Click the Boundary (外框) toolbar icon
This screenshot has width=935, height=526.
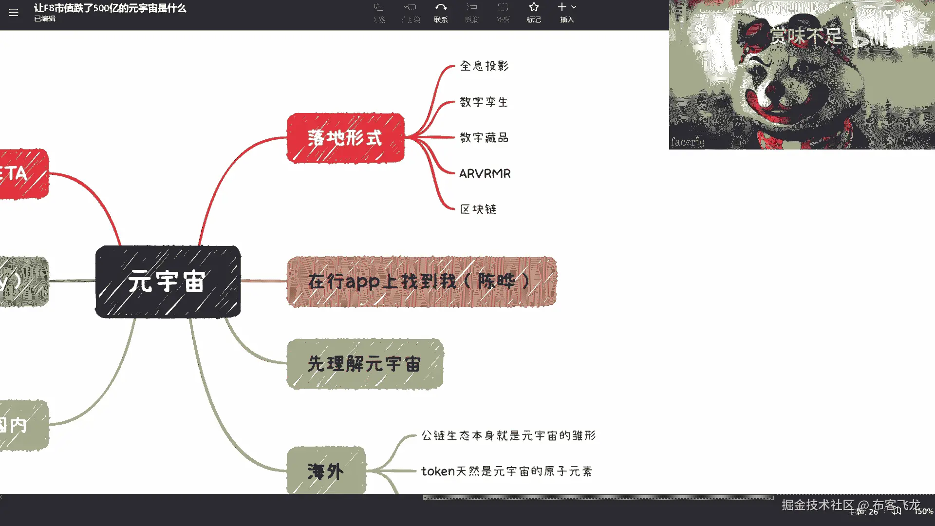pos(503,8)
